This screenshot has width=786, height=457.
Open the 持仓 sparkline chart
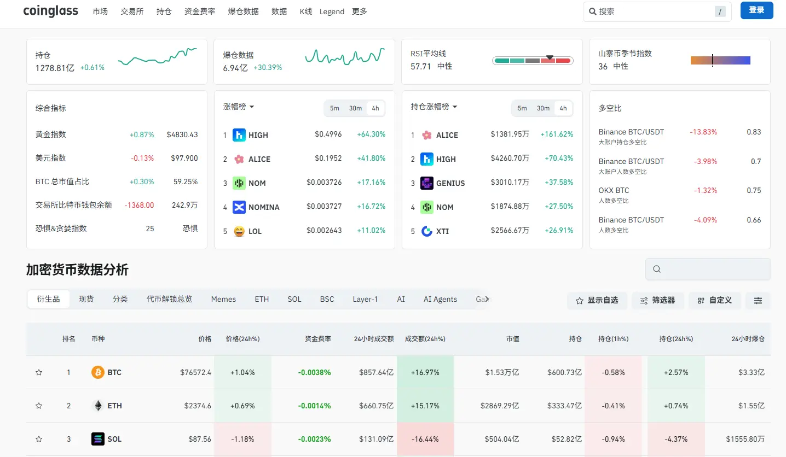click(x=157, y=56)
